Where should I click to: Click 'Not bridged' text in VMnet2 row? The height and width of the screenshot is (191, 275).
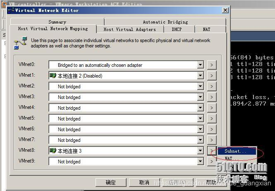(69, 87)
